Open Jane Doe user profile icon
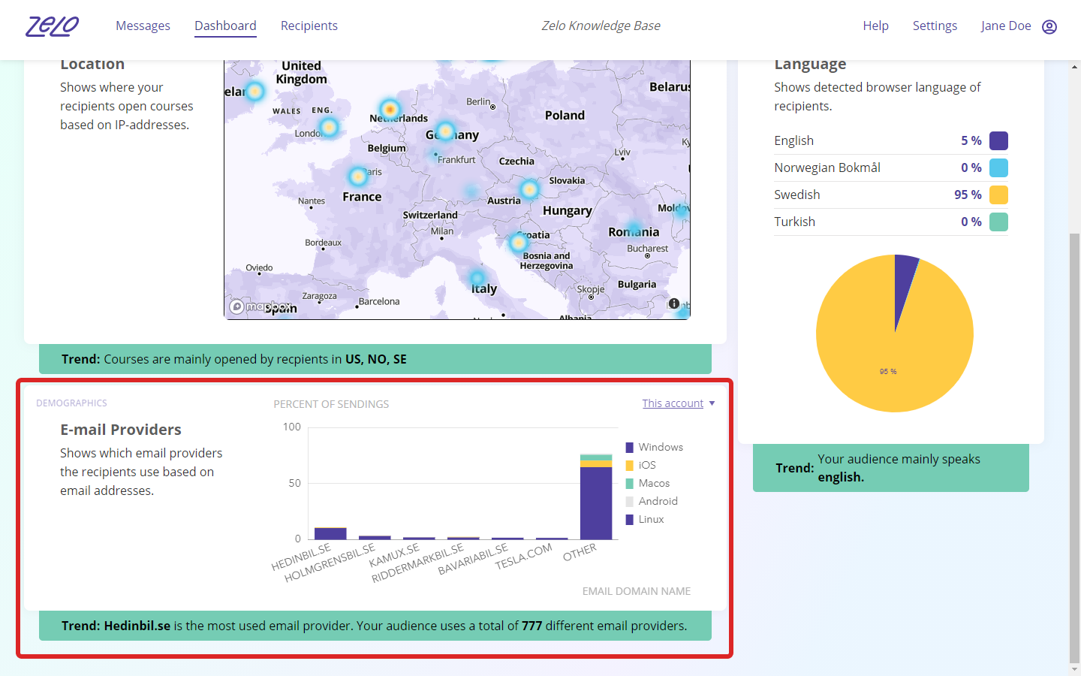1081x676 pixels. click(x=1049, y=27)
